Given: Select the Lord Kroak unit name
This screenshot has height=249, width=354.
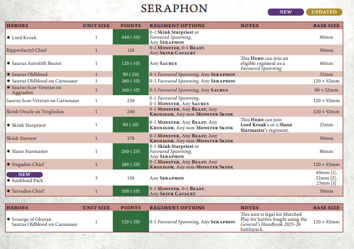Looking at the screenshot, I should point(24,38).
